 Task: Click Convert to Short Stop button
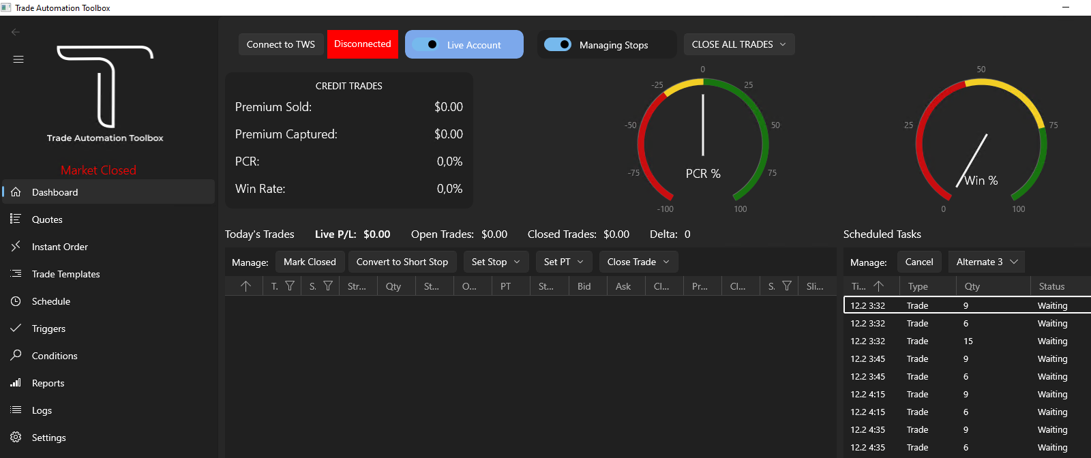pyautogui.click(x=402, y=262)
